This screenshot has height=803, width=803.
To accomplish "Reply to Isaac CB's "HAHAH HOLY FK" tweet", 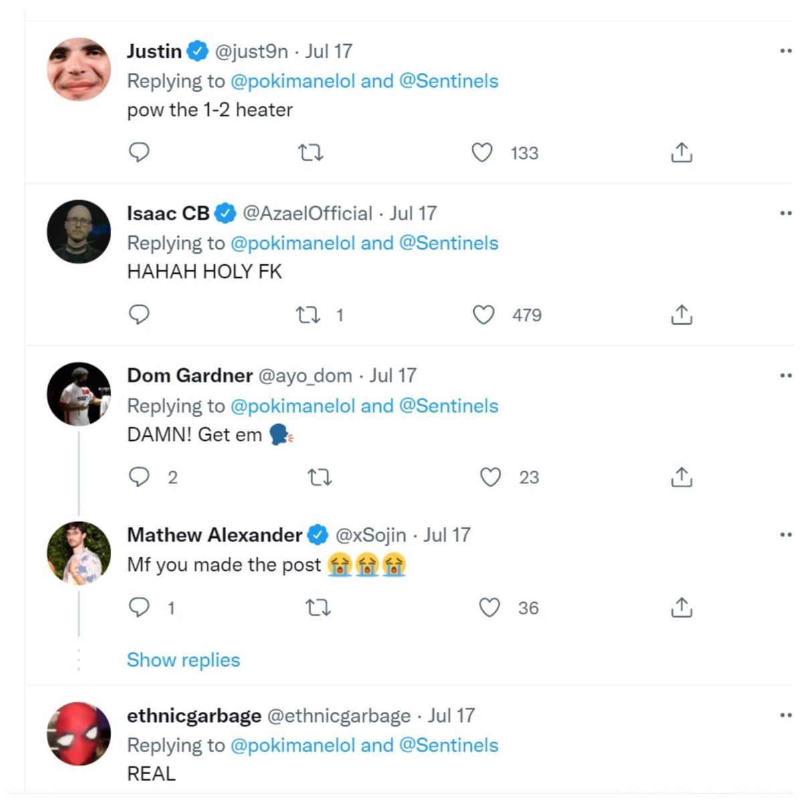I will pyautogui.click(x=139, y=315).
